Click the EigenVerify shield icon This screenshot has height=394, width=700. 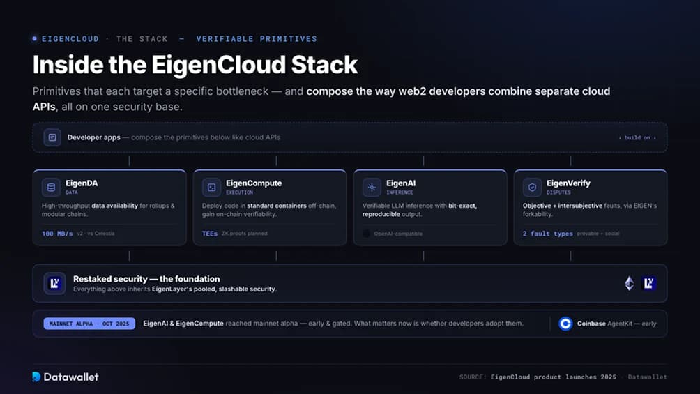click(x=532, y=187)
